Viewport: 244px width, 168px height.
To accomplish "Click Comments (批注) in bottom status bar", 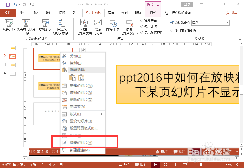I will pyautogui.click(x=140, y=165).
